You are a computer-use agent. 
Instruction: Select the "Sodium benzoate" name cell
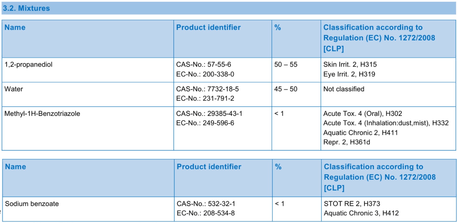[x=32, y=204]
